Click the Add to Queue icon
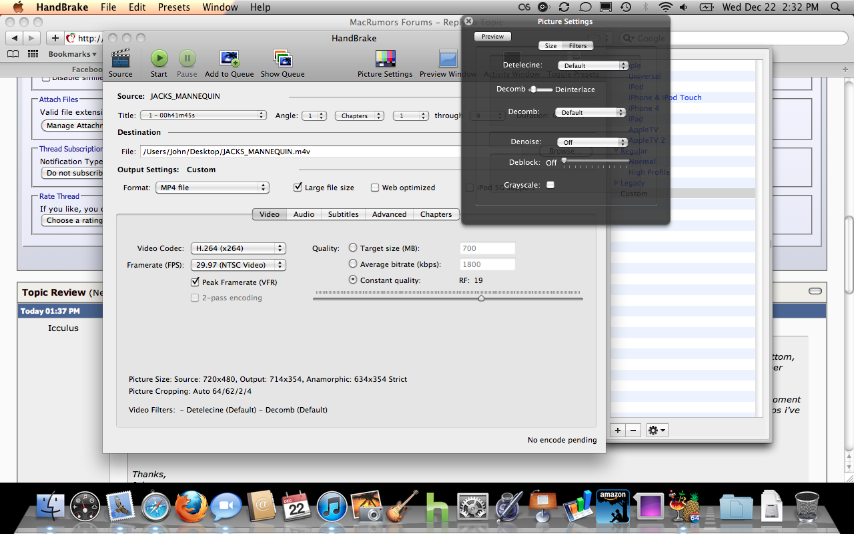Viewport: 854px width, 534px height. click(229, 58)
